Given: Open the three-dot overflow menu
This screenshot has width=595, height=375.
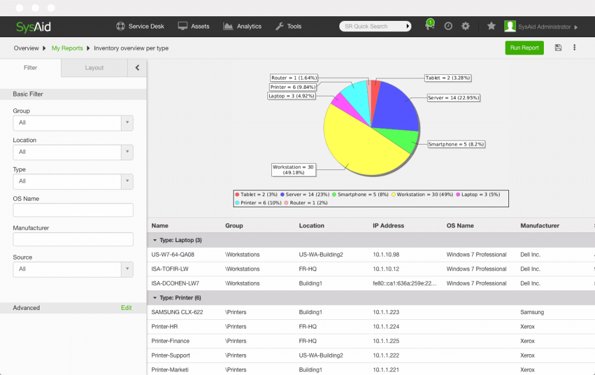Looking at the screenshot, I should tap(576, 48).
